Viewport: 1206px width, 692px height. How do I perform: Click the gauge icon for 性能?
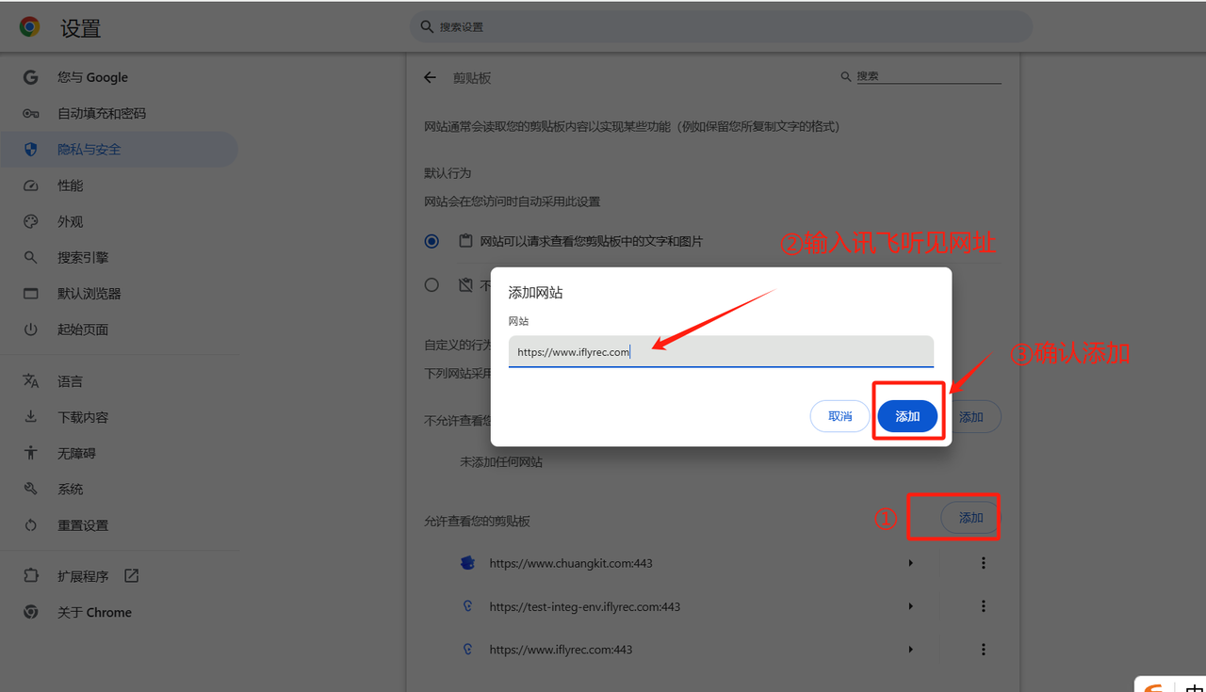click(x=31, y=185)
